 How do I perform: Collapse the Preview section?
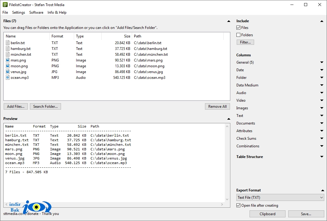tap(228, 119)
